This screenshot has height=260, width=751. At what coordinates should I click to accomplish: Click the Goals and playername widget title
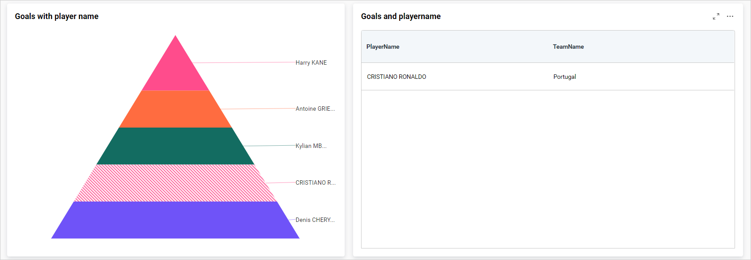click(x=401, y=16)
